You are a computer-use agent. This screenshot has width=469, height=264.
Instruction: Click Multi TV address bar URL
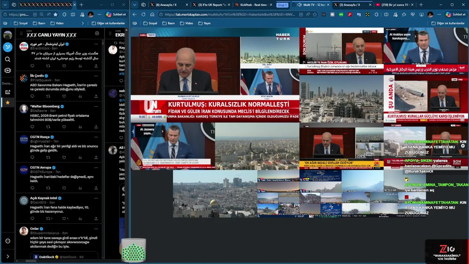(230, 14)
